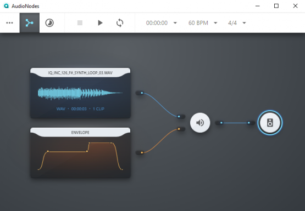Click the stop playback button
The image size is (305, 211).
[x=80, y=23]
